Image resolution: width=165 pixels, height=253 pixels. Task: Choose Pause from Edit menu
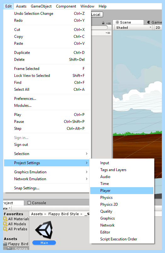[x=47, y=122]
